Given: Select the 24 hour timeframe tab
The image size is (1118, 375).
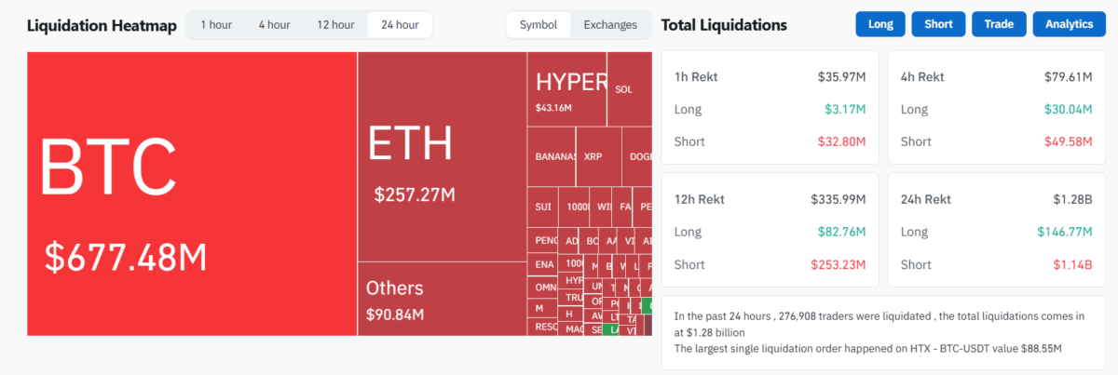Looking at the screenshot, I should click(400, 25).
